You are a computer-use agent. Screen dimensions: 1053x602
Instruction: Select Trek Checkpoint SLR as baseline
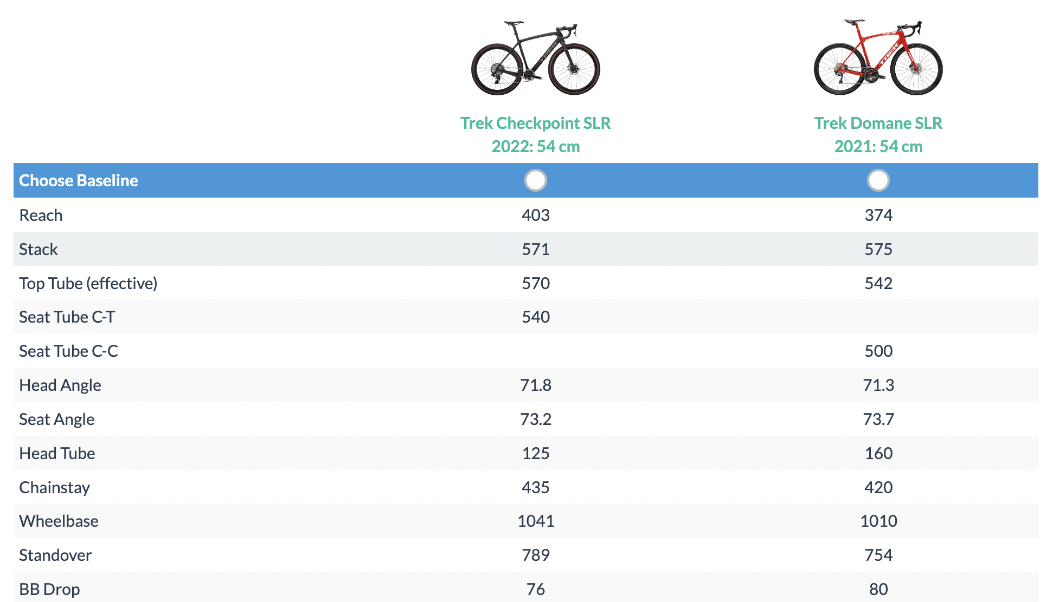536,180
